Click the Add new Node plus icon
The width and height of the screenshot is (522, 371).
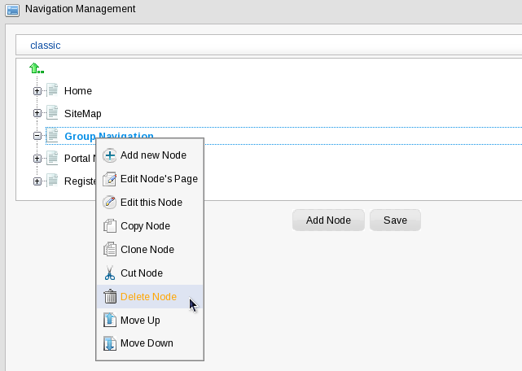coord(111,155)
